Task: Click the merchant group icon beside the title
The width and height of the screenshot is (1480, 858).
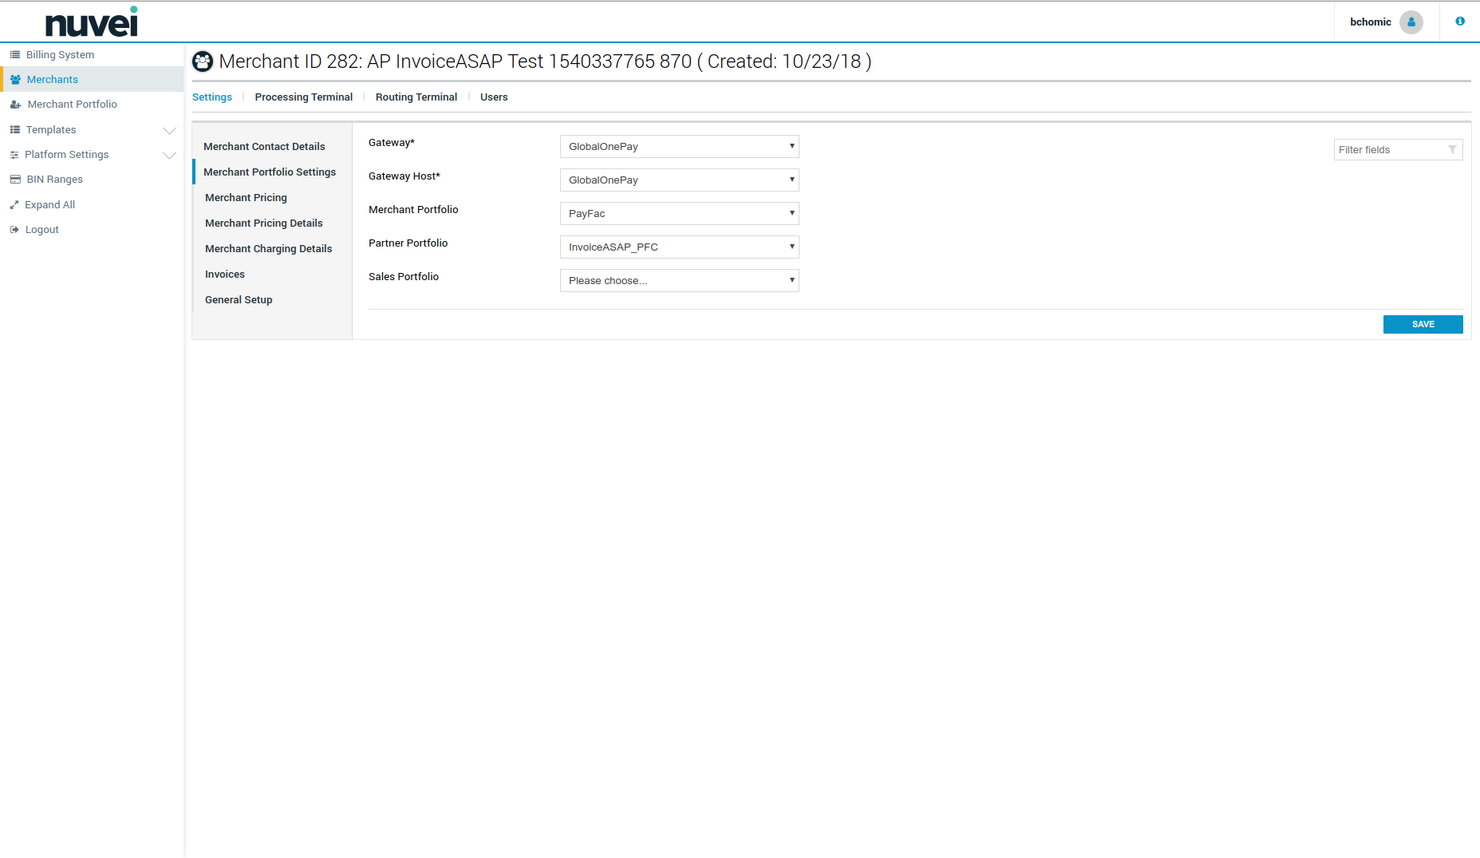Action: (203, 61)
